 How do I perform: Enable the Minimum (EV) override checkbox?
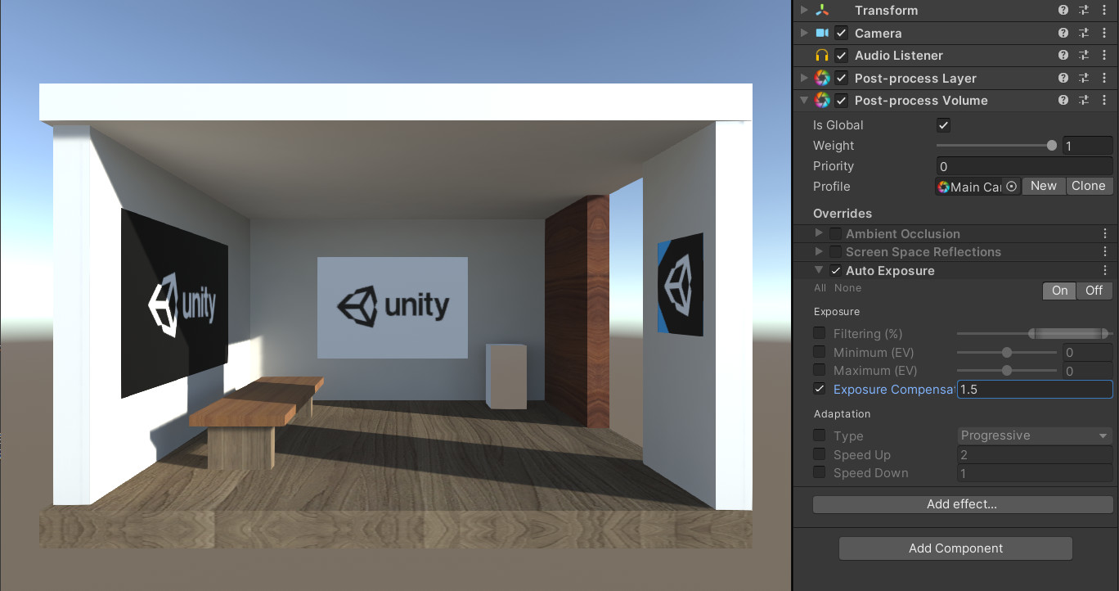pos(820,352)
